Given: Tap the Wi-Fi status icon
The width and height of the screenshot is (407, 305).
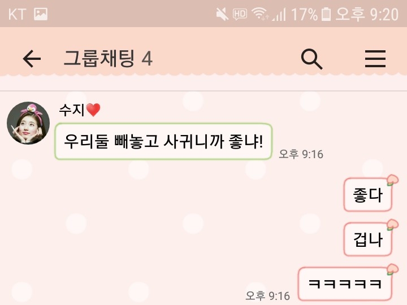Looking at the screenshot, I should 260,14.
